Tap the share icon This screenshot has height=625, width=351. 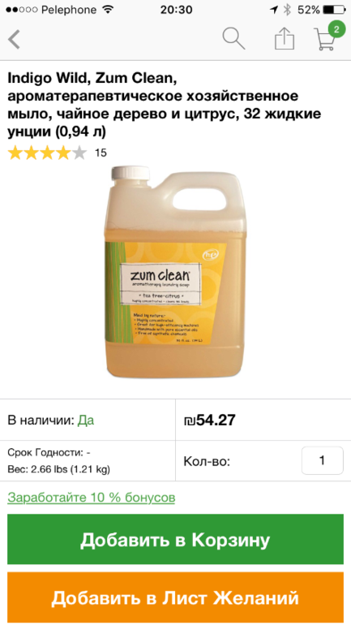tap(285, 39)
